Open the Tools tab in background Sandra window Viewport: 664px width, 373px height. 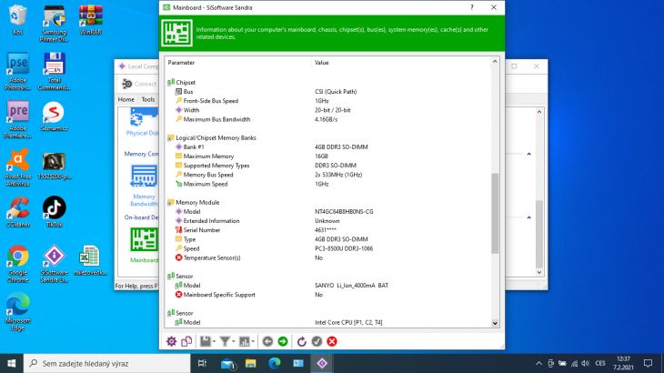point(147,99)
